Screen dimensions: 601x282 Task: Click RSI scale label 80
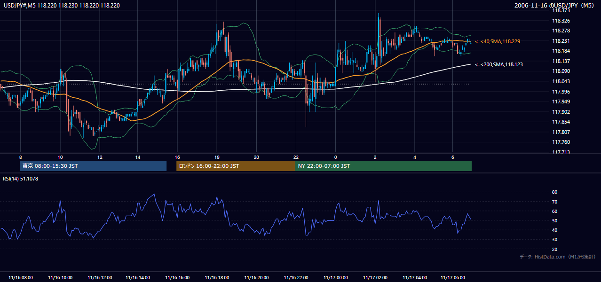click(x=554, y=192)
